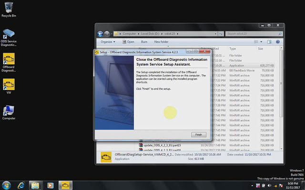The width and height of the screenshot is (305, 190).
Task: Select the update_ODIS_4_2_3_EU.part15 file
Action: pos(162,145)
